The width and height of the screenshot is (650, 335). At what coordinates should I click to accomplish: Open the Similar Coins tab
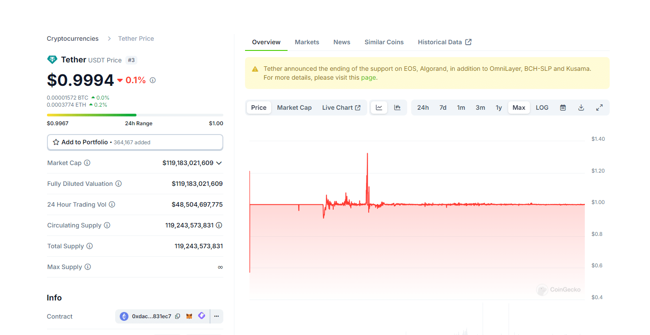(384, 42)
